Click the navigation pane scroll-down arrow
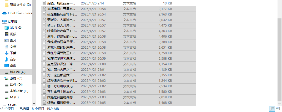 (34, 104)
